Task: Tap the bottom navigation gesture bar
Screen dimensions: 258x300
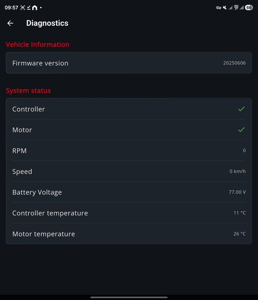Action: pyautogui.click(x=129, y=297)
